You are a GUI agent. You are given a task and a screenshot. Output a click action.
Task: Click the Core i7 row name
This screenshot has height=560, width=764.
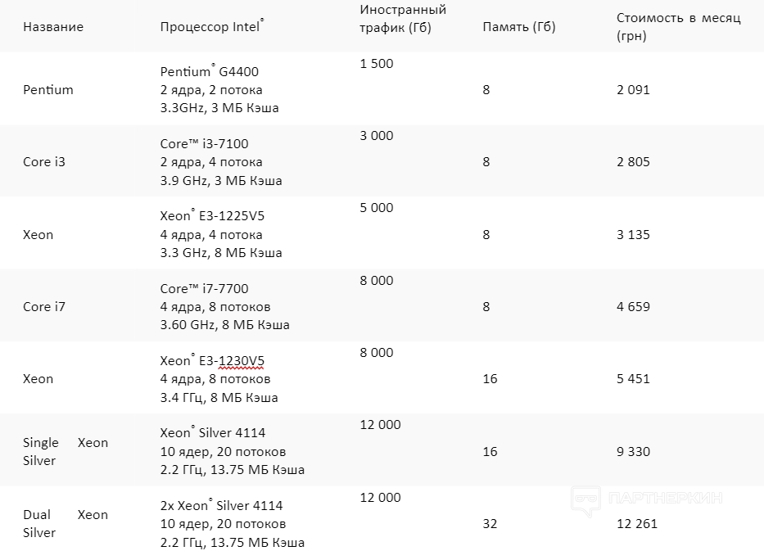point(44,307)
